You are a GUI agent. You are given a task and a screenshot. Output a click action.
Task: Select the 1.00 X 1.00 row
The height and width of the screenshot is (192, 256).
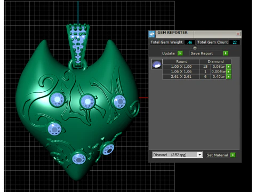[197, 67]
